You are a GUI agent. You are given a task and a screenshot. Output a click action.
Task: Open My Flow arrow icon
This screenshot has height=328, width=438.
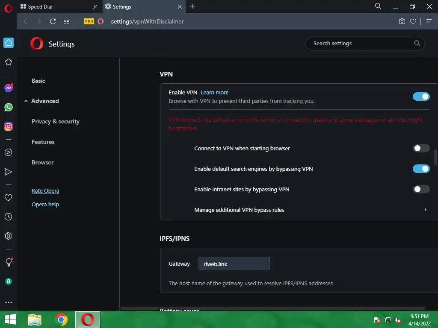9,172
